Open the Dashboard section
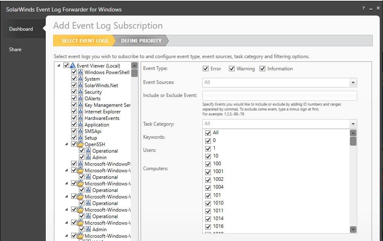 21,29
